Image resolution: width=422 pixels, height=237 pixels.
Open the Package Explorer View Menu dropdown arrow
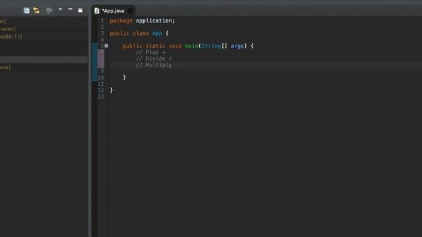(x=60, y=9)
